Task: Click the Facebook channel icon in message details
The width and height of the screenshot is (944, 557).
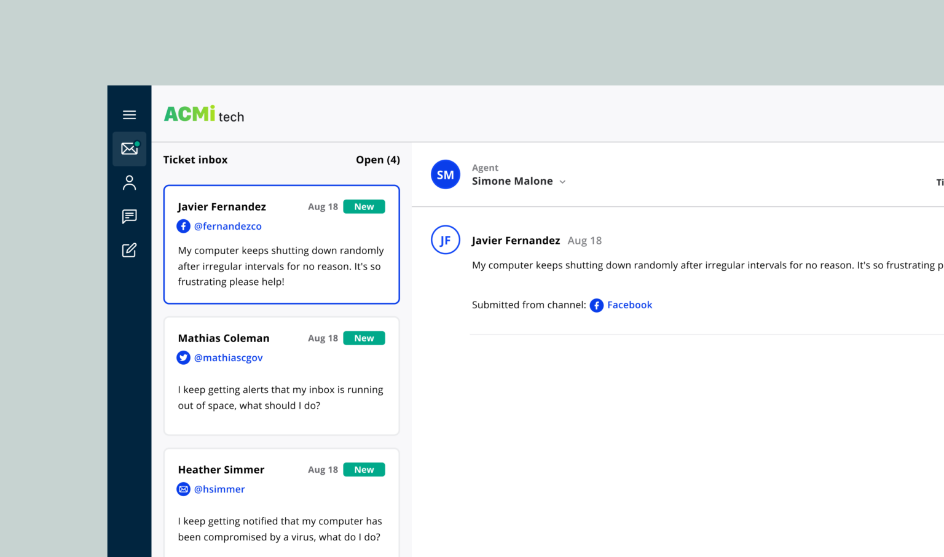Action: click(596, 305)
